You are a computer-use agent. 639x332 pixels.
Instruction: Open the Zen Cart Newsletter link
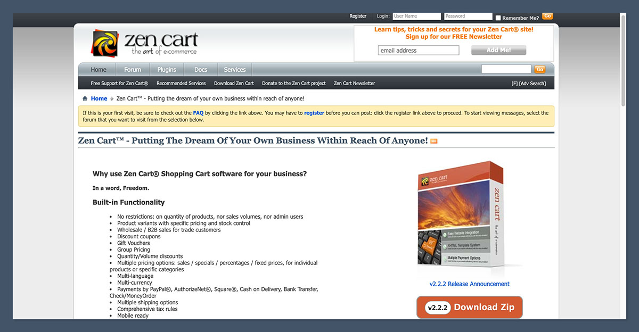pyautogui.click(x=355, y=84)
